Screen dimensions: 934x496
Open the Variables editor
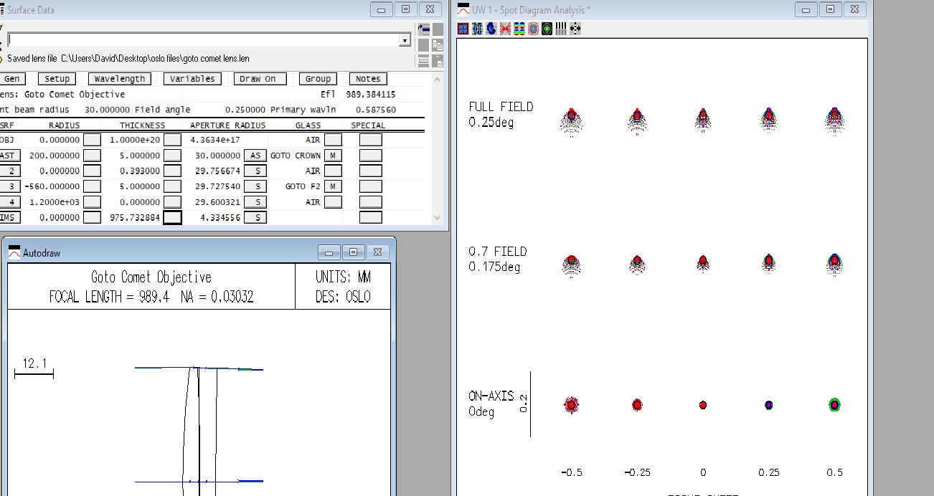click(192, 79)
